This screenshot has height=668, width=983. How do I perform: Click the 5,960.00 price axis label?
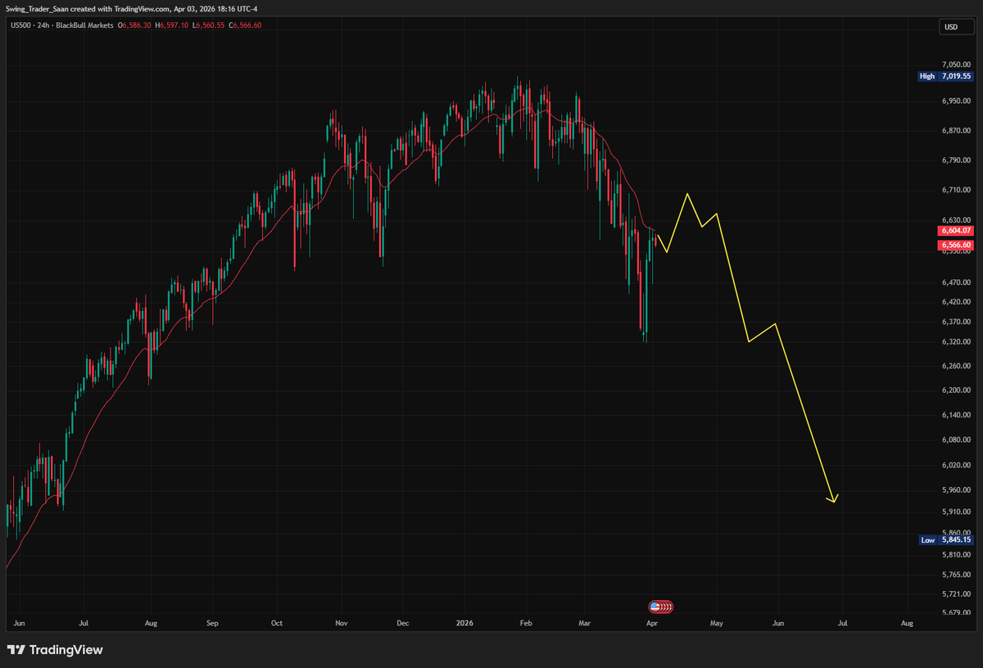click(956, 490)
